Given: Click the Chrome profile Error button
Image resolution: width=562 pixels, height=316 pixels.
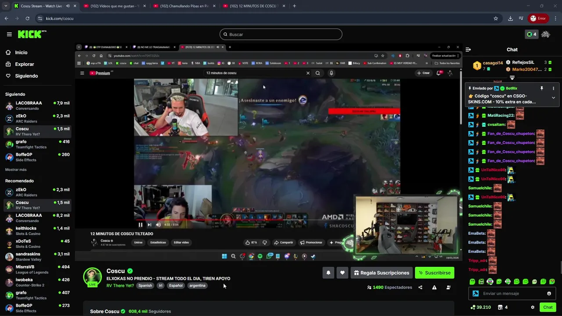Looking at the screenshot, I should (538, 18).
